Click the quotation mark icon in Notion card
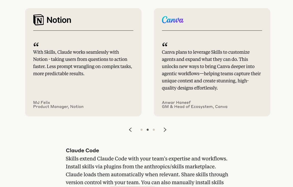 tap(36, 45)
